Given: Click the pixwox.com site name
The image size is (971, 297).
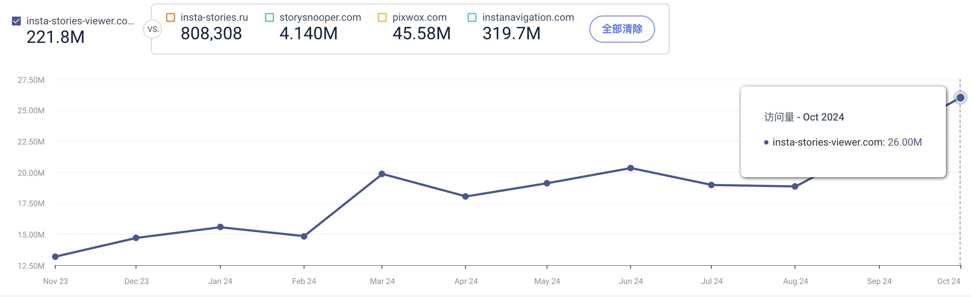Looking at the screenshot, I should 419,17.
